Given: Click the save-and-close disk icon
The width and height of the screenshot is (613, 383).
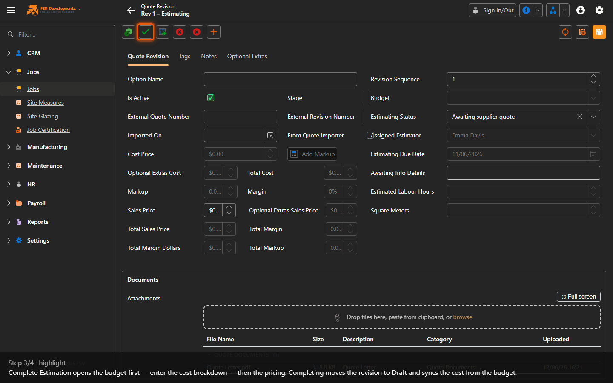Looking at the screenshot, I should tap(582, 32).
